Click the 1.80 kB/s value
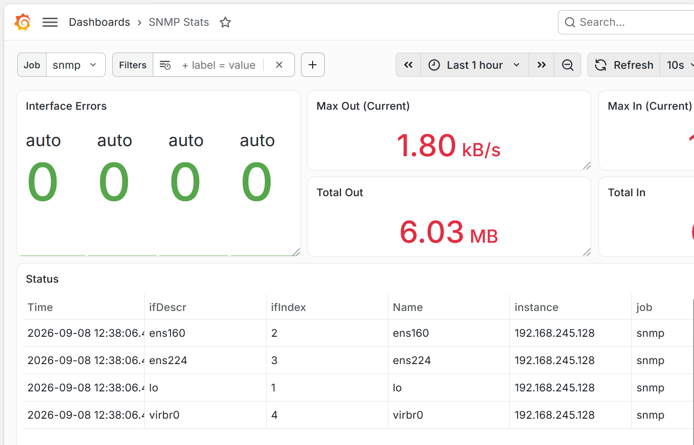 click(x=448, y=146)
